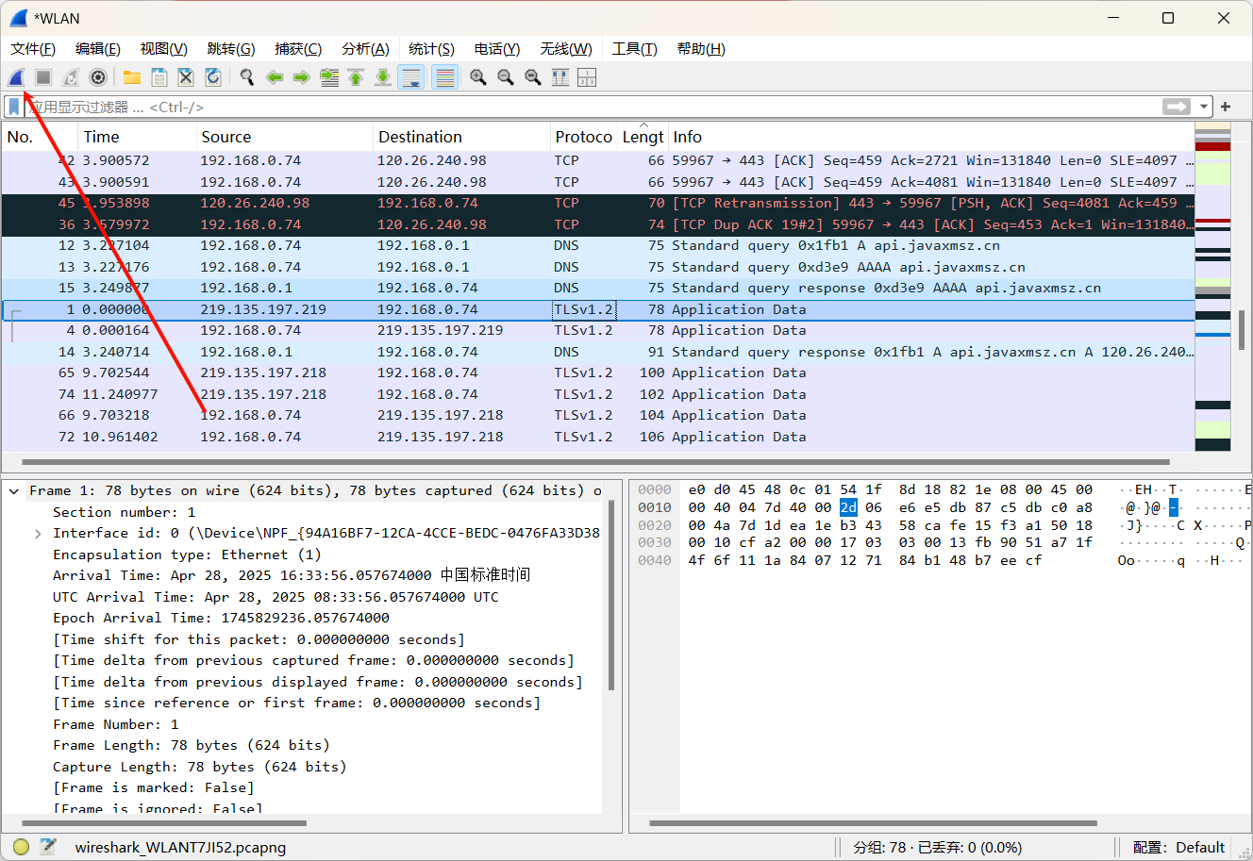Find a packet with magnifier icon

coord(247,77)
